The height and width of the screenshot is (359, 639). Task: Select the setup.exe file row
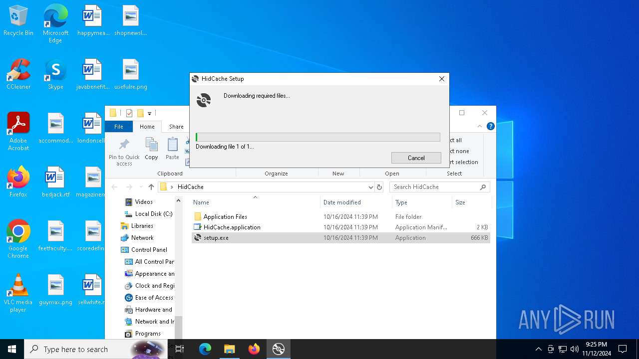pos(341,238)
